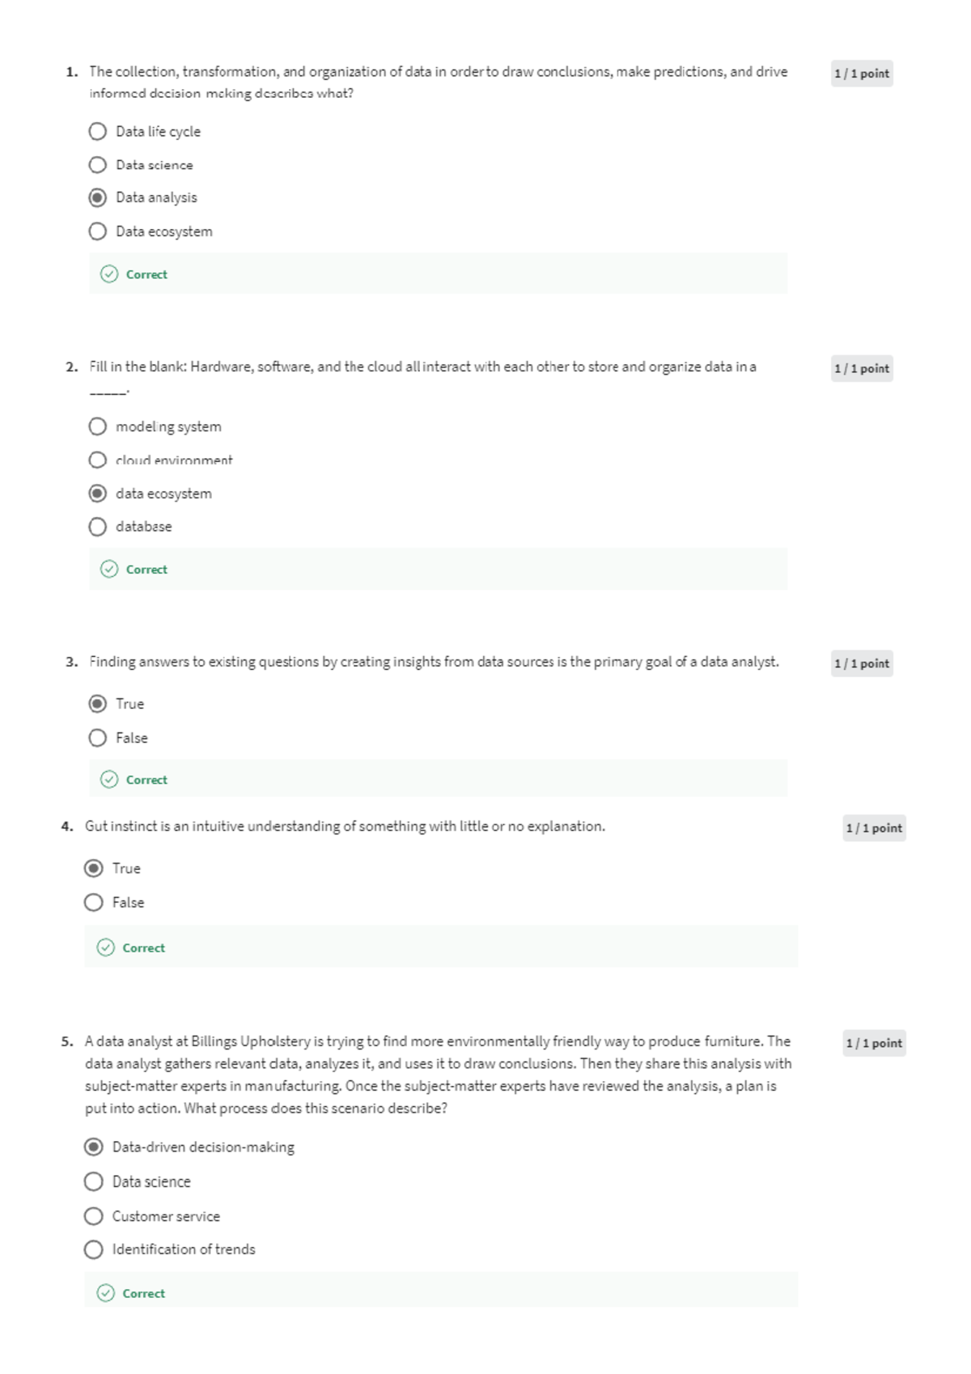This screenshot has height=1374, width=971.
Task: Select the 'modeling system' radio option
Action: (98, 426)
